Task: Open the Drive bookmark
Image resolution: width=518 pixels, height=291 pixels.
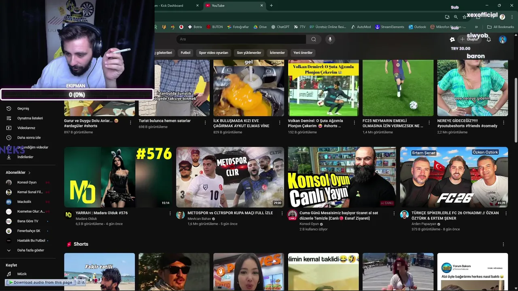Action: (x=260, y=27)
